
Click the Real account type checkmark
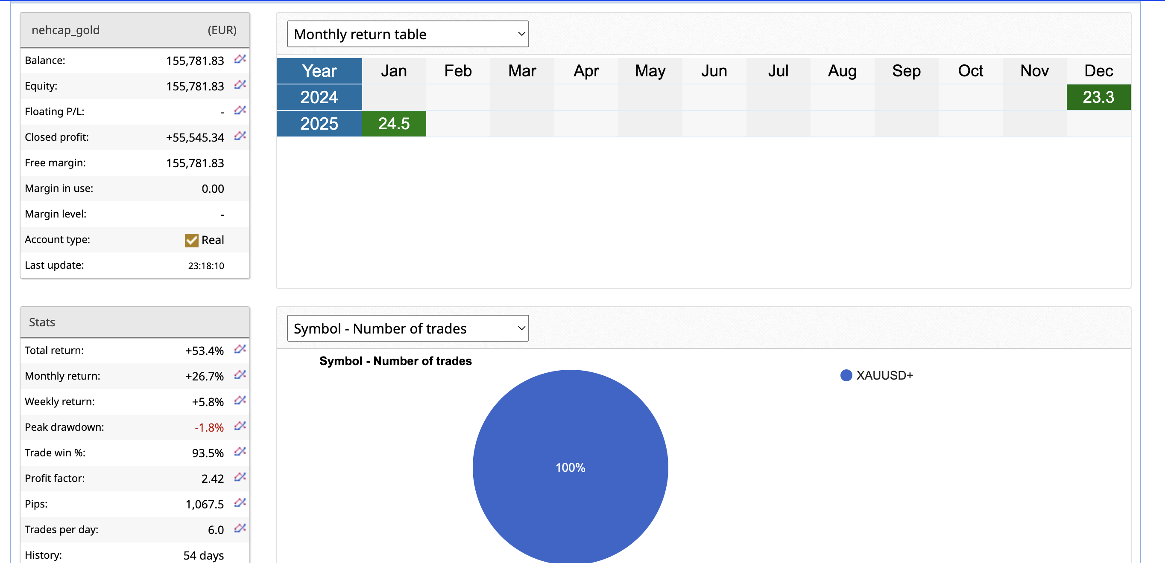[191, 241]
